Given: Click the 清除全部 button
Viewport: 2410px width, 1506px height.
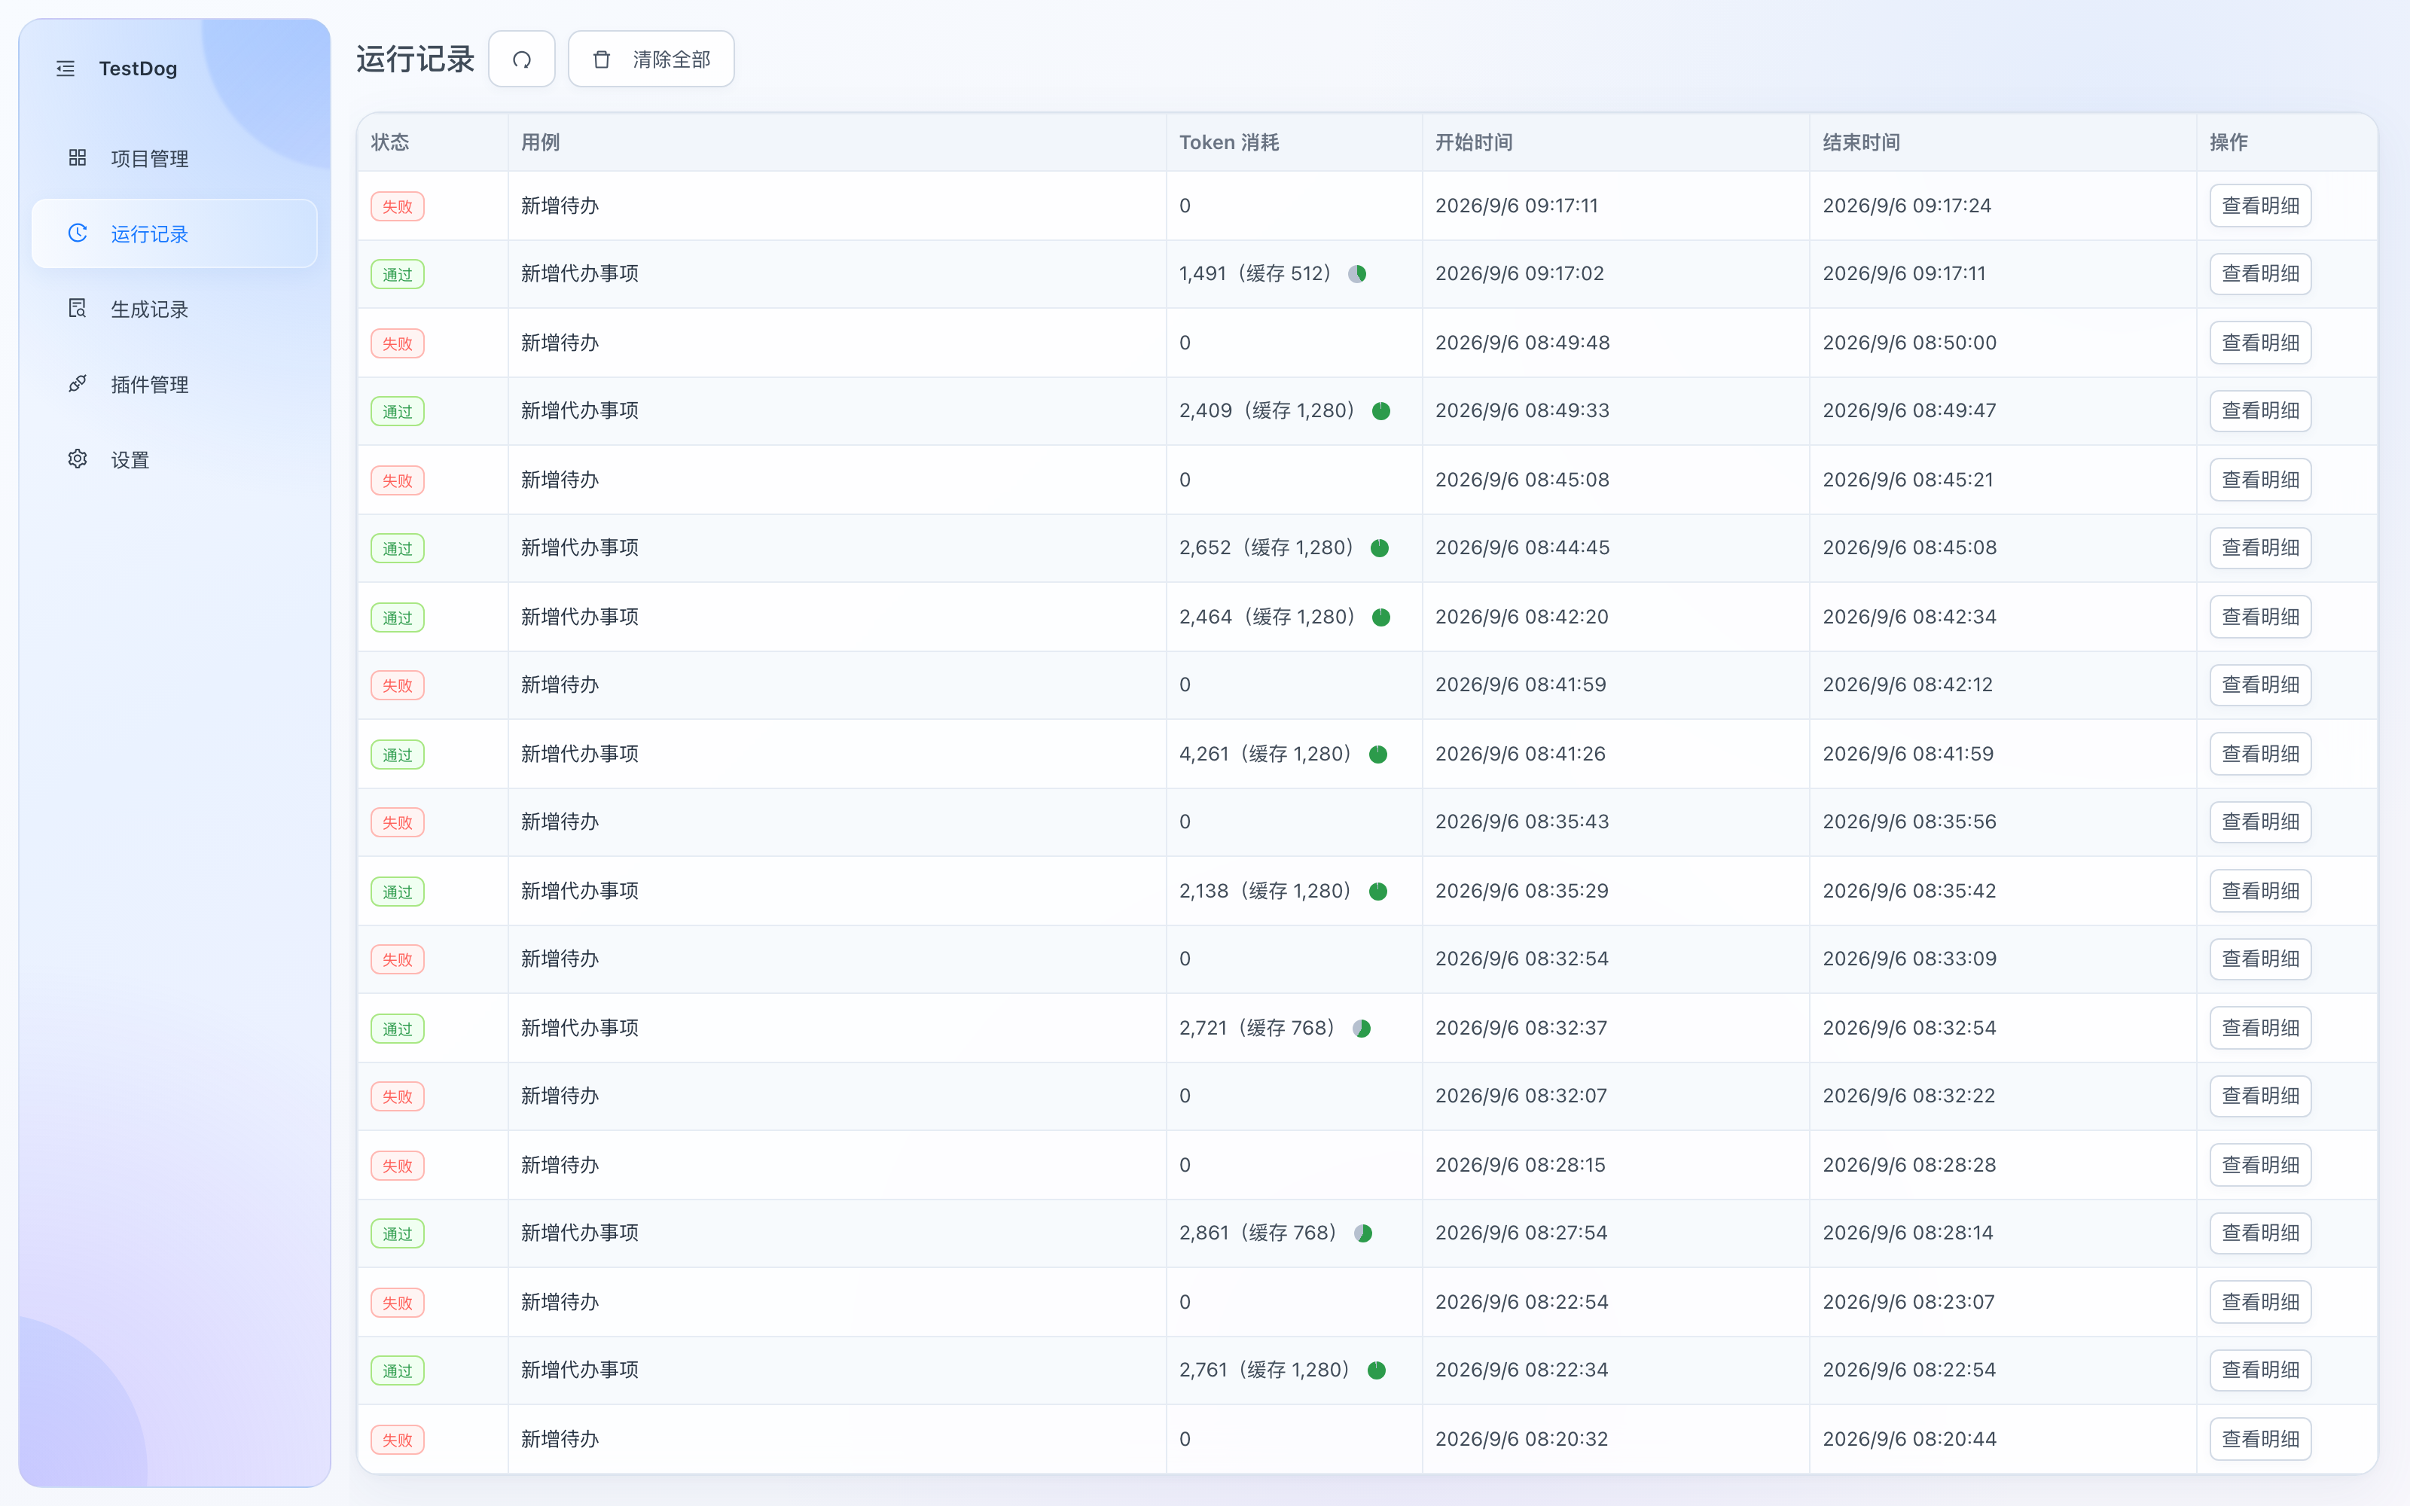Looking at the screenshot, I should pos(651,59).
